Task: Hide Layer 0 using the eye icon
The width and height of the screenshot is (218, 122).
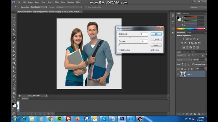Action: pyautogui.click(x=178, y=74)
